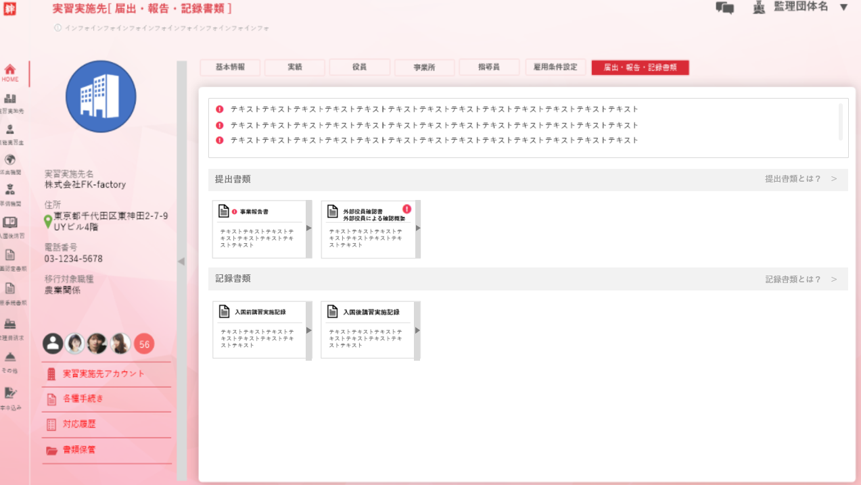Click the blue building company logo
The width and height of the screenshot is (861, 485).
click(x=101, y=97)
